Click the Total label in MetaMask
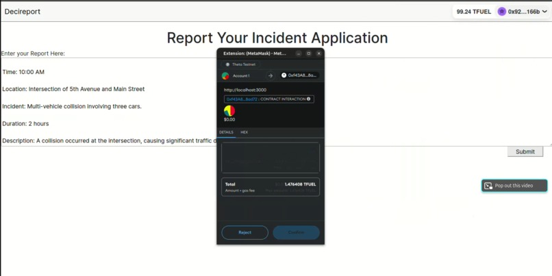This screenshot has width=552, height=276. coord(230,184)
